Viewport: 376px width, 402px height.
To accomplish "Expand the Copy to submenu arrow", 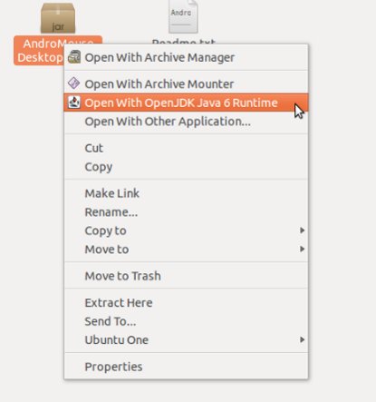I will pos(302,230).
